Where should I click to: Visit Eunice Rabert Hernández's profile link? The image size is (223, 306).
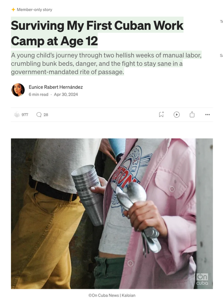(x=56, y=87)
